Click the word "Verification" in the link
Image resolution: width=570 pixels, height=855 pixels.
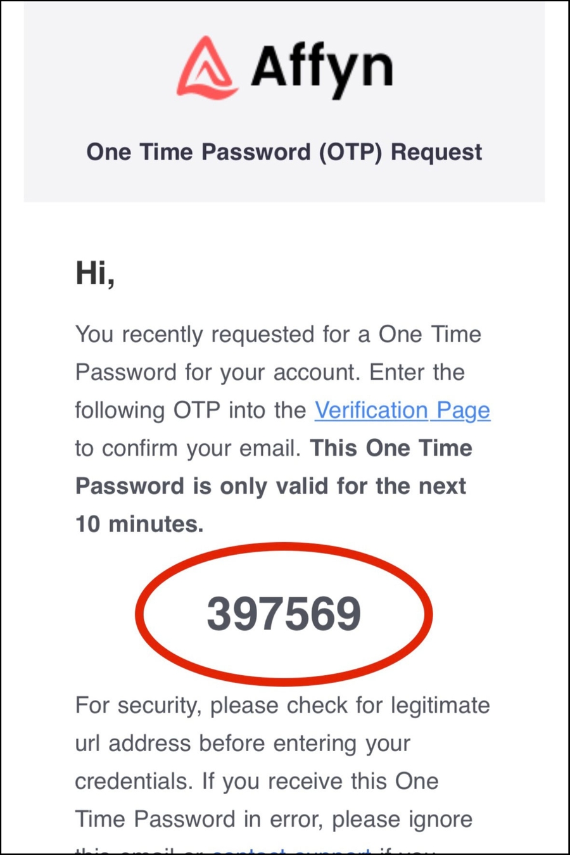click(371, 410)
